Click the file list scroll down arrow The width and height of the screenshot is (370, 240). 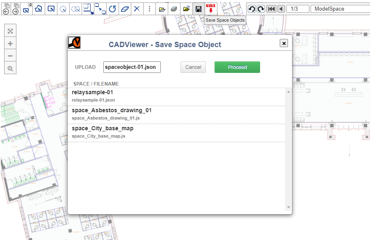click(x=288, y=207)
